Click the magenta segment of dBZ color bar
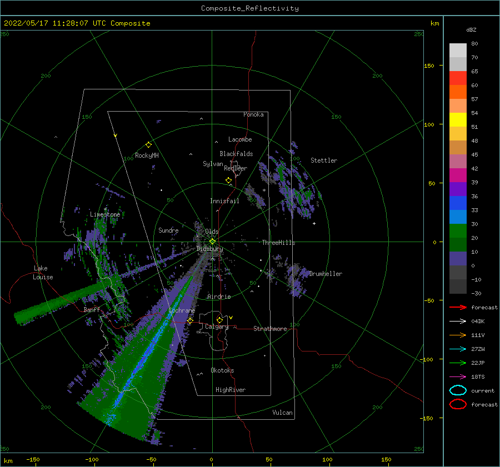This screenshot has height=467, width=500. (x=458, y=175)
